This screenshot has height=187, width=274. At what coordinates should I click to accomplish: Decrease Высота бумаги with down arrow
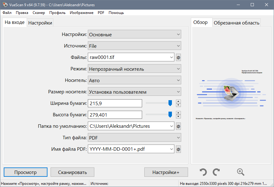(x=178, y=117)
